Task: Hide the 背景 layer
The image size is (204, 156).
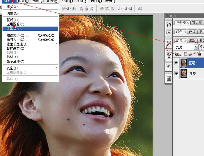Action: (176, 73)
